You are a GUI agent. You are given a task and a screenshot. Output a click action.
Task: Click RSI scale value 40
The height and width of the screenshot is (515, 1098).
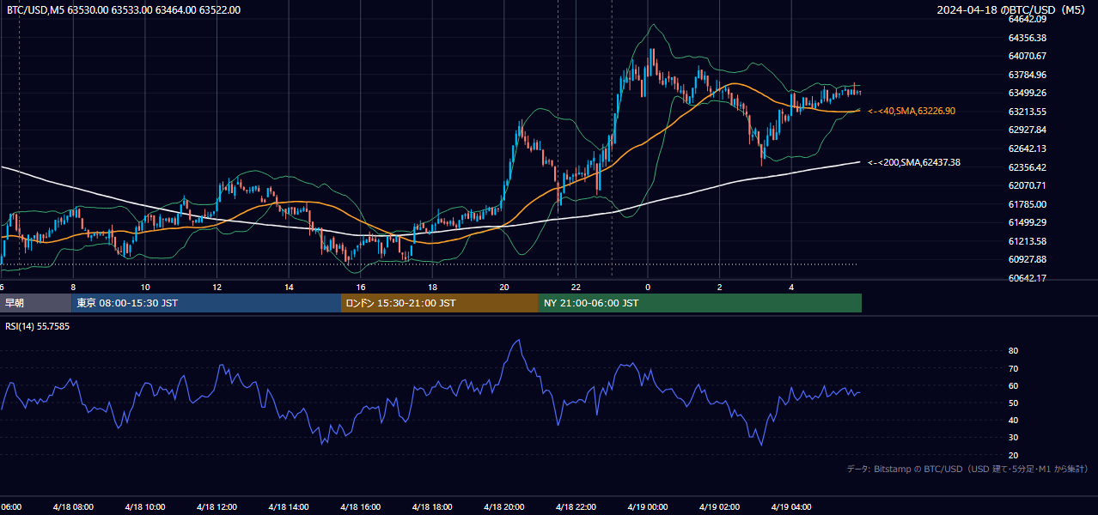[1013, 420]
